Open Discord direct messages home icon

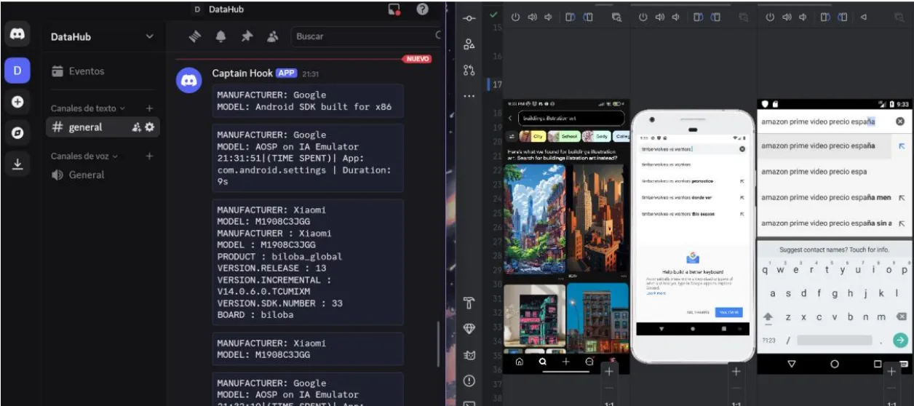tap(17, 35)
